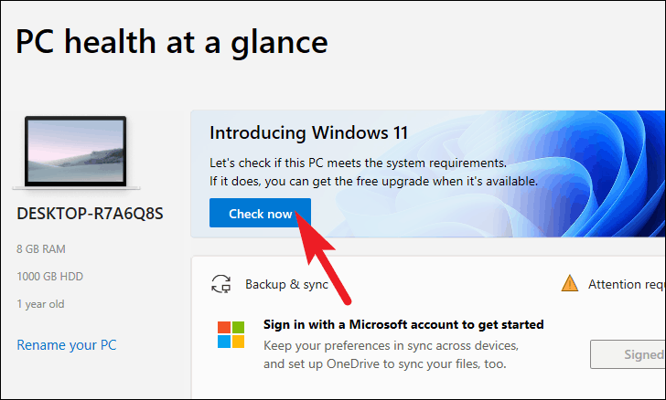
Task: Click the Backup & sync icon
Action: click(220, 284)
